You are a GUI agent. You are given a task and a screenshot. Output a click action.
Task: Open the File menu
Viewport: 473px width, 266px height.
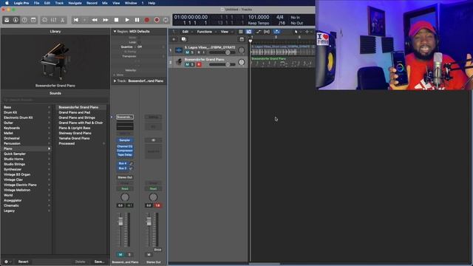(x=36, y=3)
